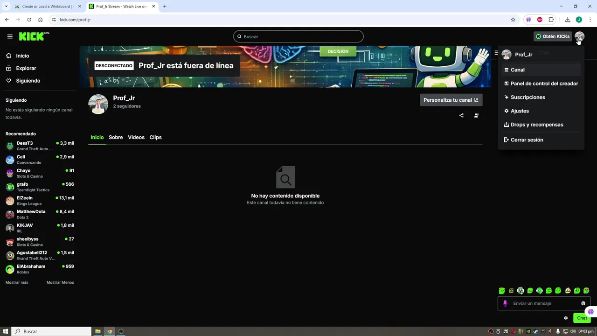The width and height of the screenshot is (597, 336).
Task: Bookmark this page with the star icon
Action: (x=513, y=20)
